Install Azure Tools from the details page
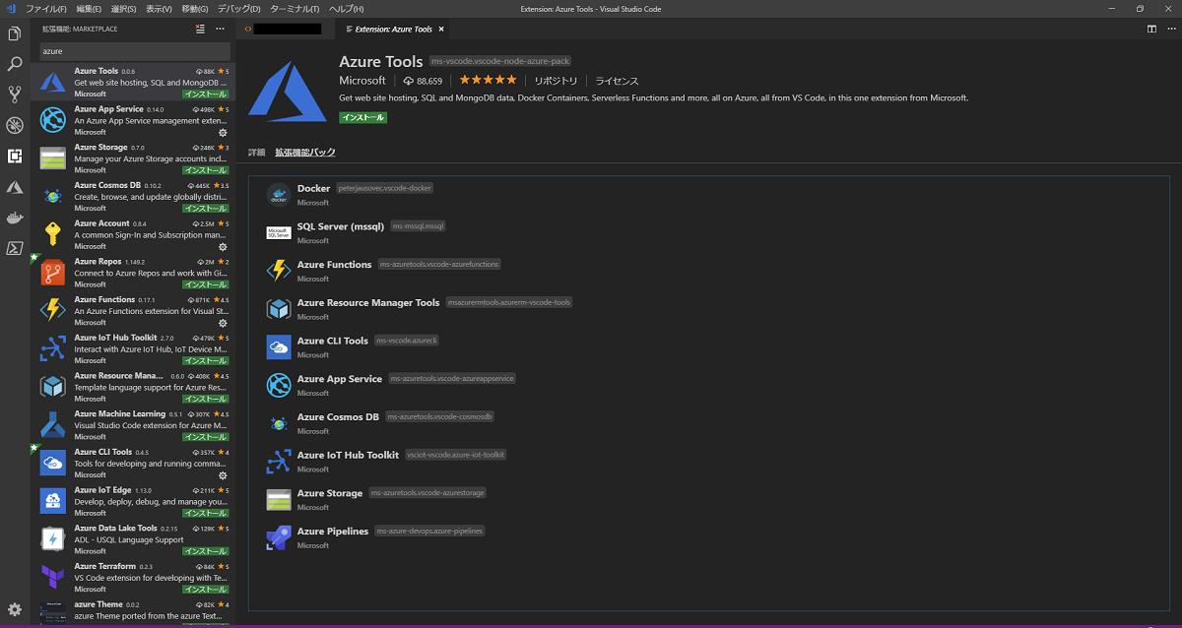Viewport: 1182px width, 628px height. coord(363,117)
